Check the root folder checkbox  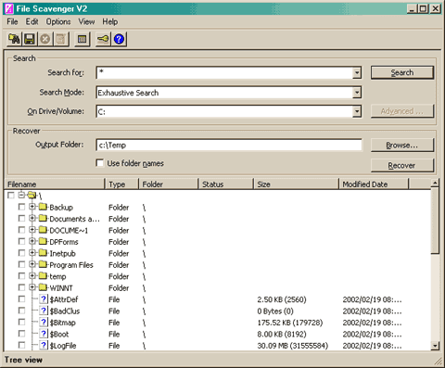coord(11,196)
